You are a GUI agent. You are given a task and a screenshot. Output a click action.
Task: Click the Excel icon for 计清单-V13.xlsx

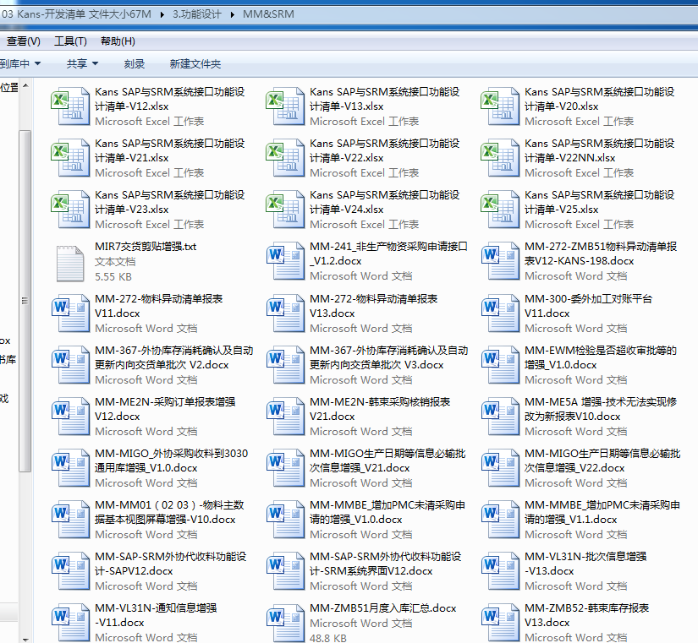[x=285, y=106]
